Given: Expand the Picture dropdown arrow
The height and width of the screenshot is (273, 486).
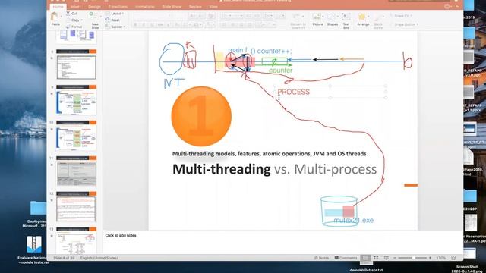Looking at the screenshot, I should 323,17.
